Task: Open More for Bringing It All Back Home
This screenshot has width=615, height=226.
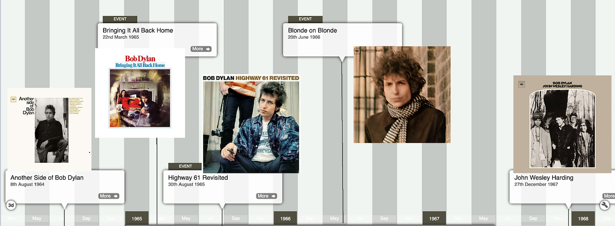Action: pyautogui.click(x=201, y=49)
